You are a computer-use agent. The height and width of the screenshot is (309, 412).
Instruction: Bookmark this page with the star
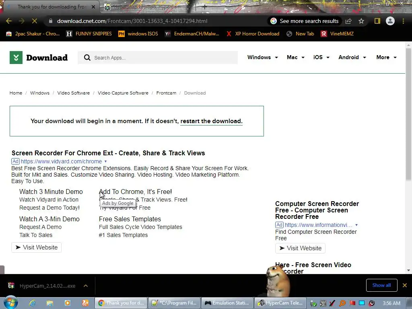[361, 21]
